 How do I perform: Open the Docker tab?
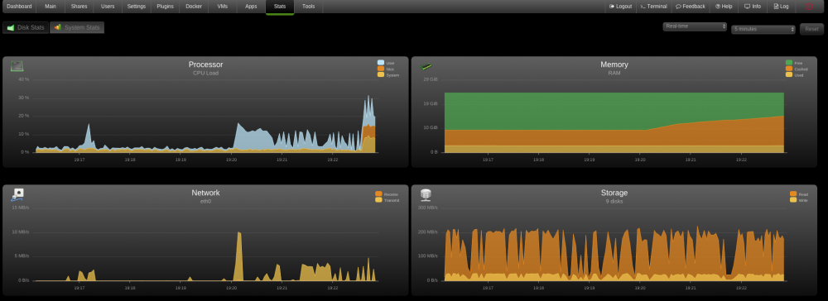194,7
